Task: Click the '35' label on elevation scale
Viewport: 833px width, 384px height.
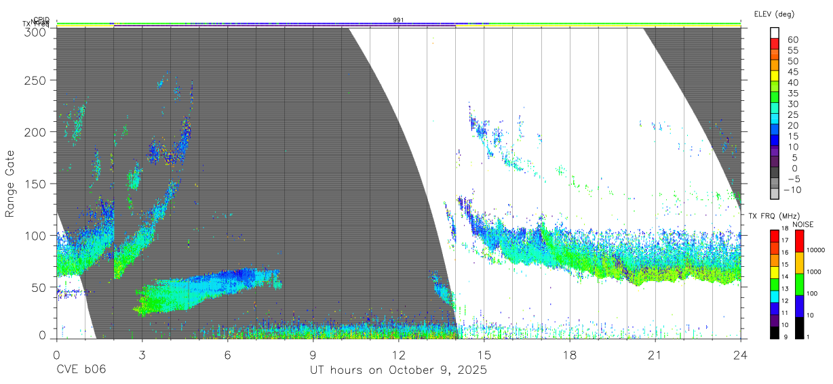Action: pos(792,93)
